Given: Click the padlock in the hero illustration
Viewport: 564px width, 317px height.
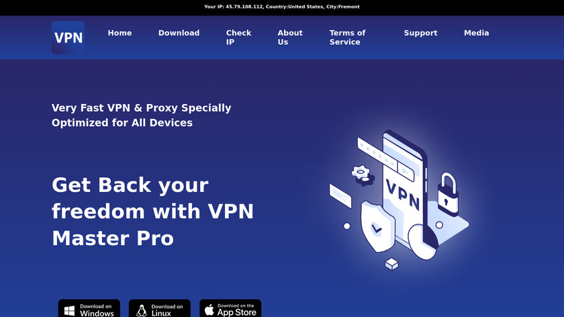Looking at the screenshot, I should [448, 194].
